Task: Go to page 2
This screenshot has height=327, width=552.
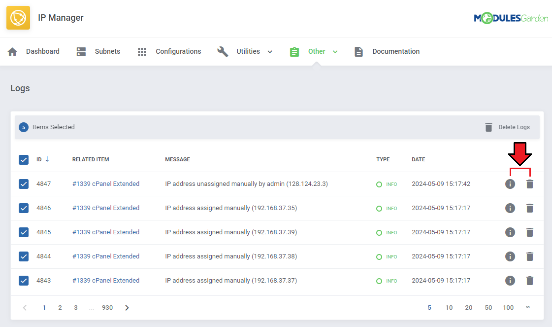Action: 60,308
